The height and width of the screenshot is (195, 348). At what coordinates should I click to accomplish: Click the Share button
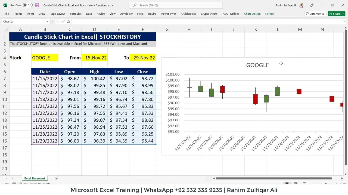334,14
